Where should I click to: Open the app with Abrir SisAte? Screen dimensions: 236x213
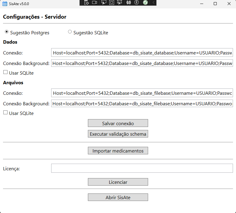118,197
